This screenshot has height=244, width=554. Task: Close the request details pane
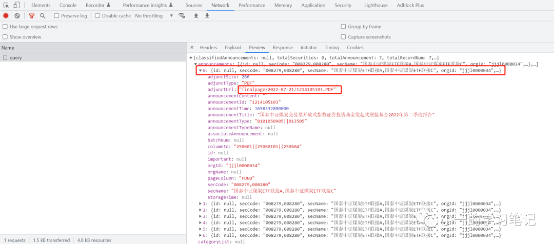tap(192, 47)
